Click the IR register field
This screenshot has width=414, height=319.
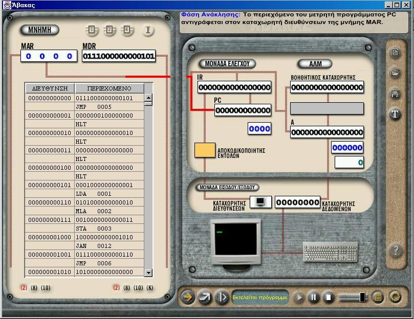point(234,87)
